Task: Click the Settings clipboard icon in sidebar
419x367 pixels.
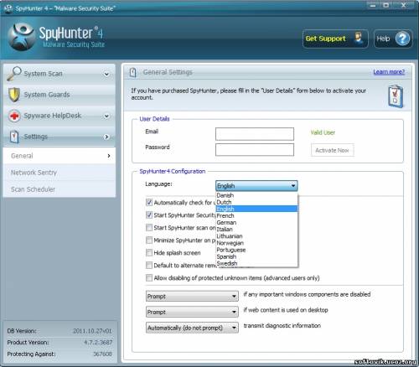Action: pos(14,137)
